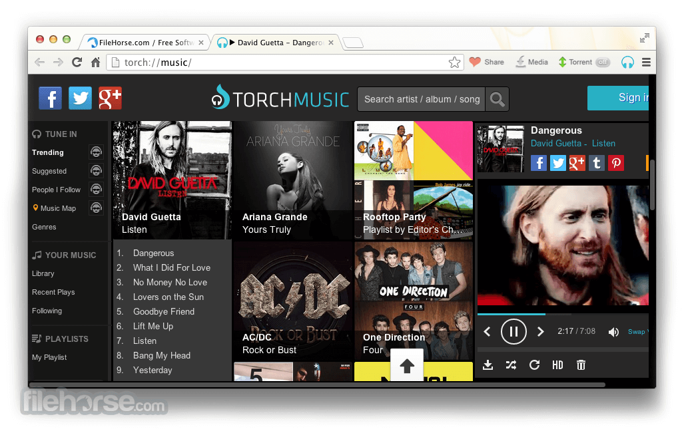This screenshot has width=682, height=435.
Task: Open a new browser tab
Action: 353,43
